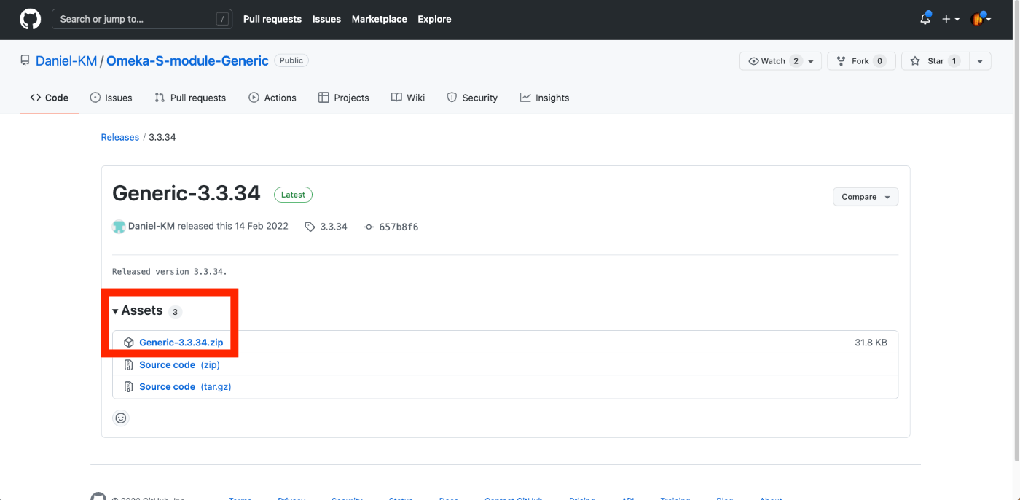Add a reaction with the smiley button
This screenshot has height=500, width=1020.
tap(121, 418)
